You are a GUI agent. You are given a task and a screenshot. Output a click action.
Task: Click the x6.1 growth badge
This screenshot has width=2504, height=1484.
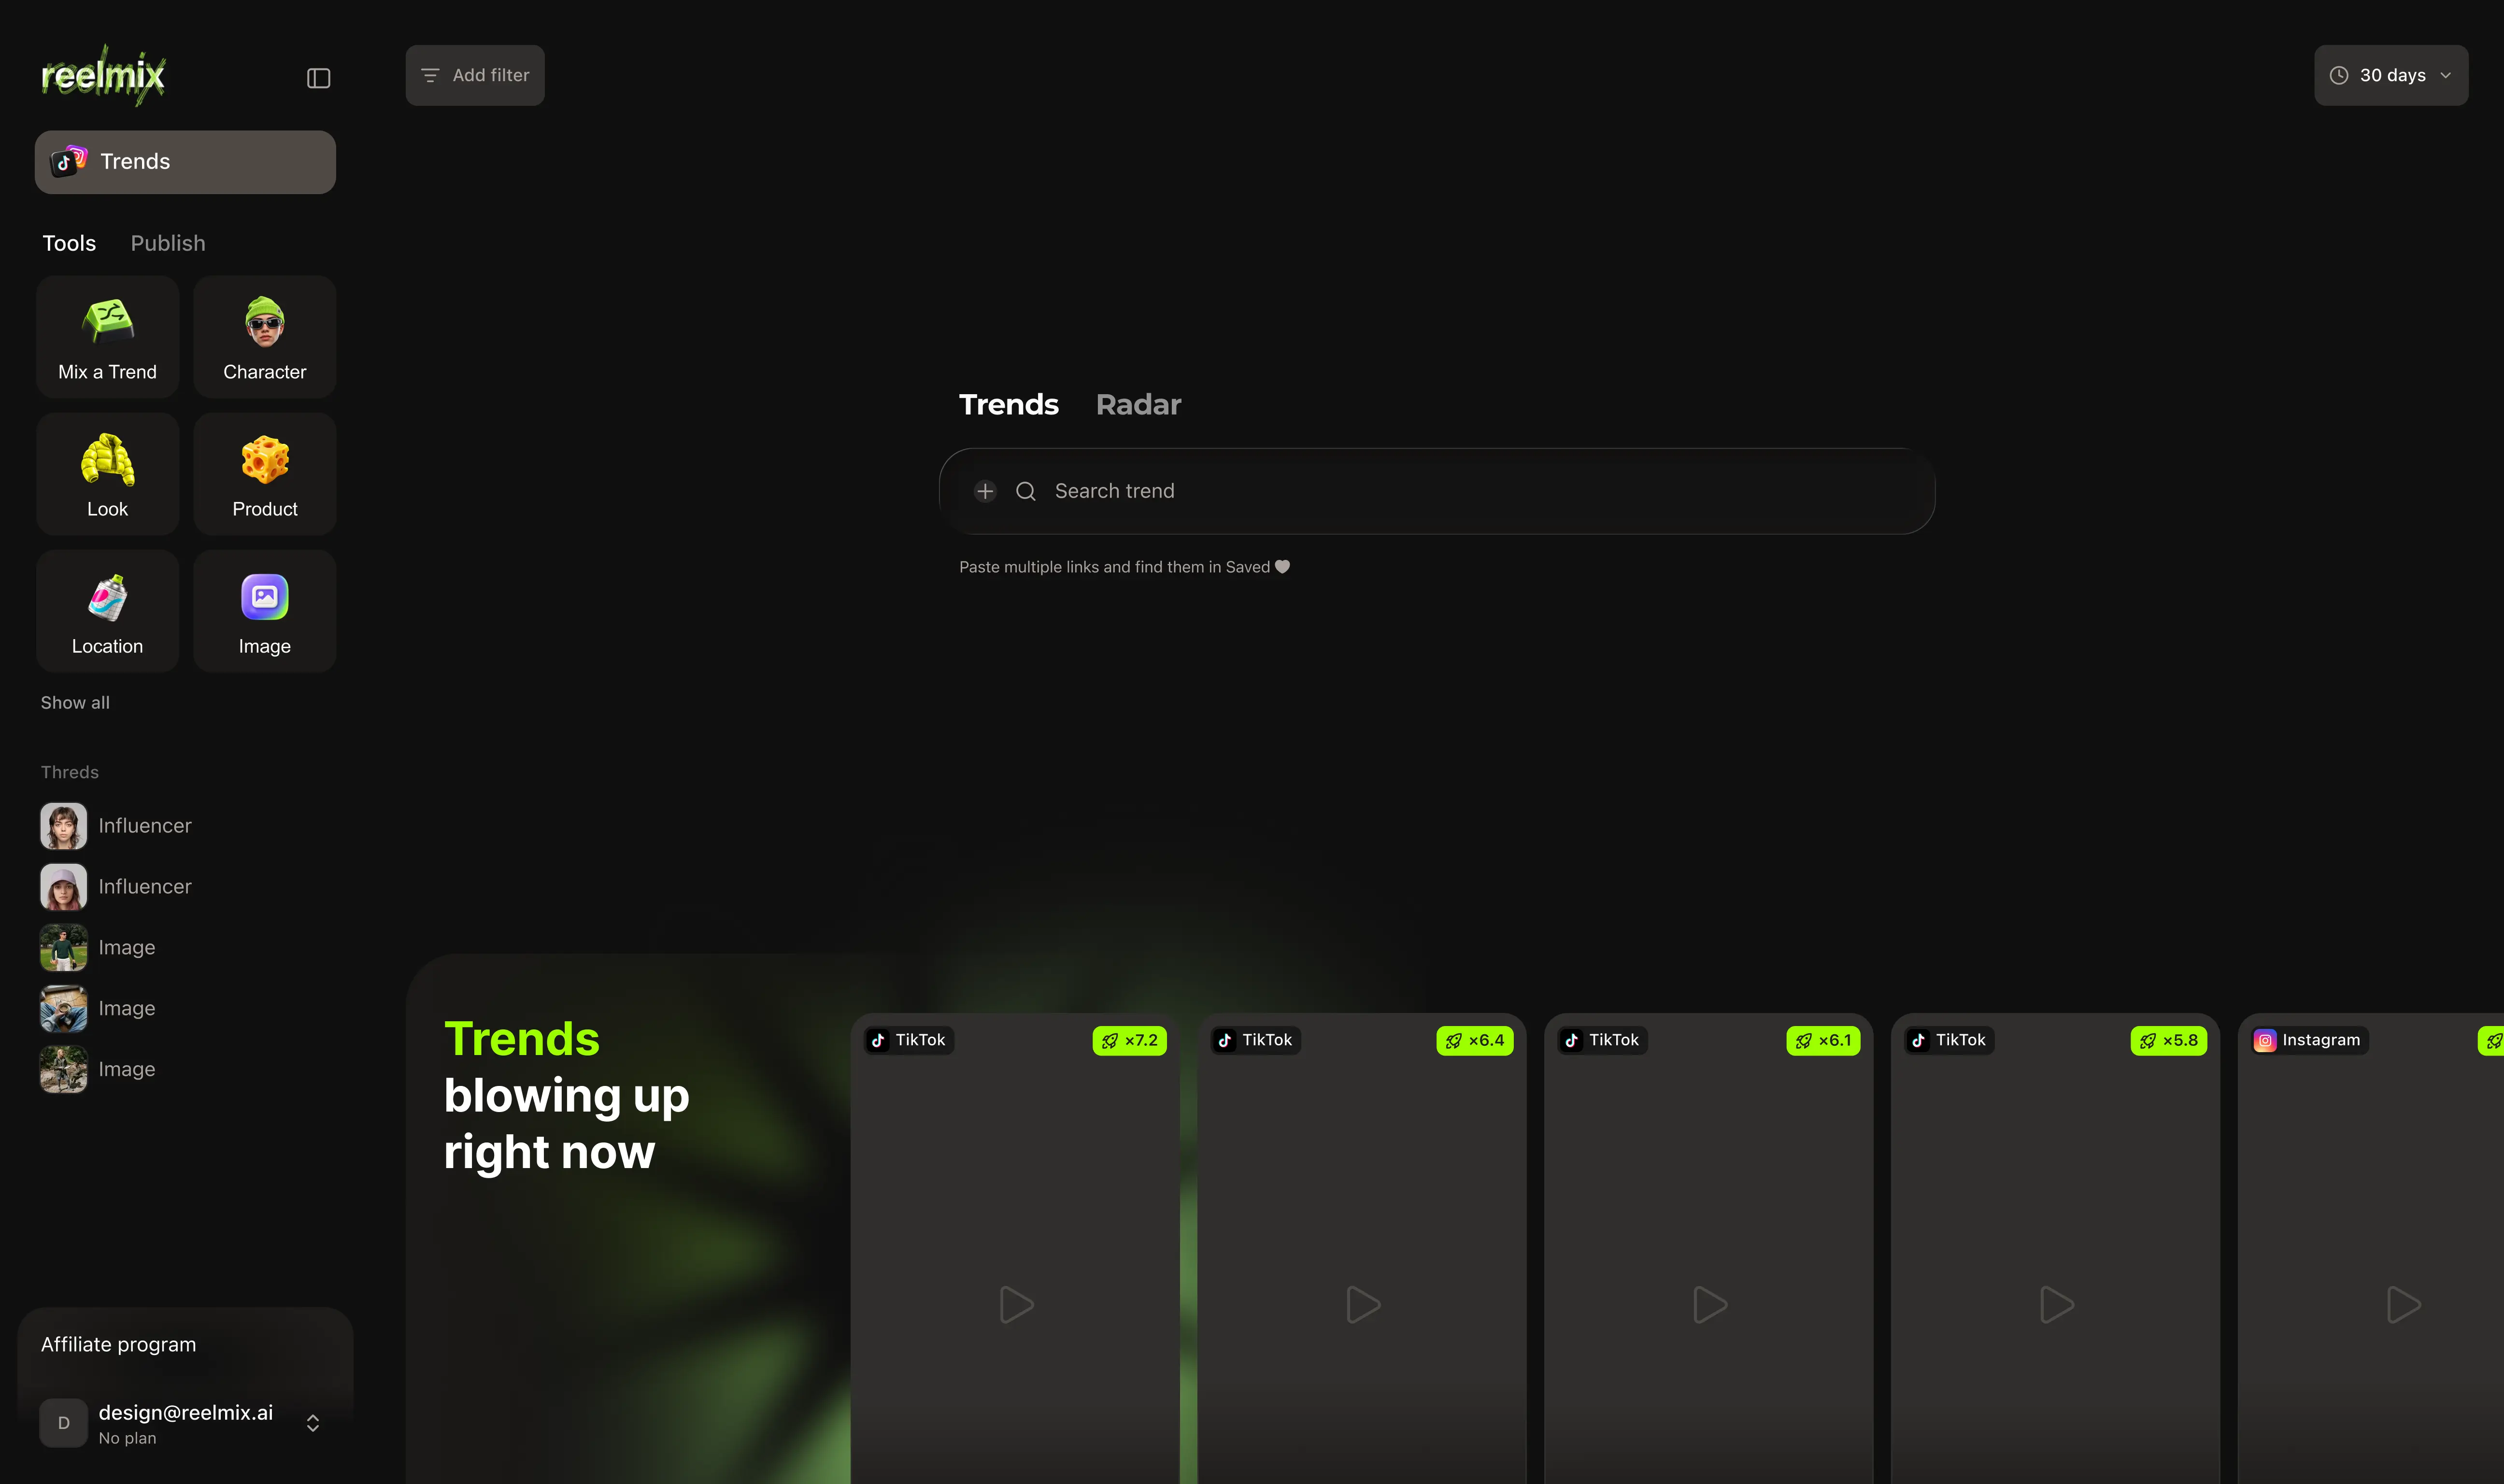click(1822, 1040)
